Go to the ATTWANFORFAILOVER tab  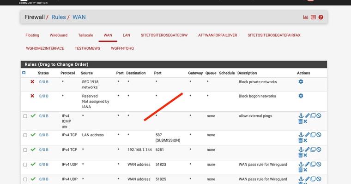(x=218, y=35)
